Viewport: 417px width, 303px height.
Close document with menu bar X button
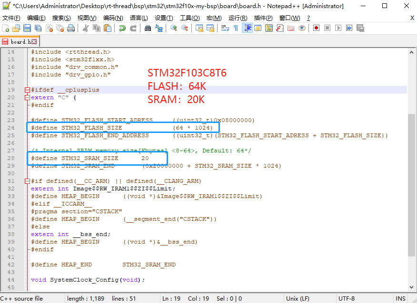coord(412,18)
